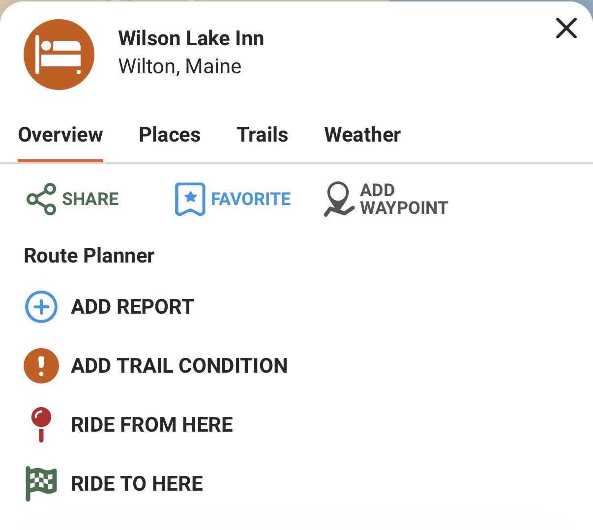Select the red Ride From Here pin icon
593x530 pixels.
pyautogui.click(x=41, y=424)
